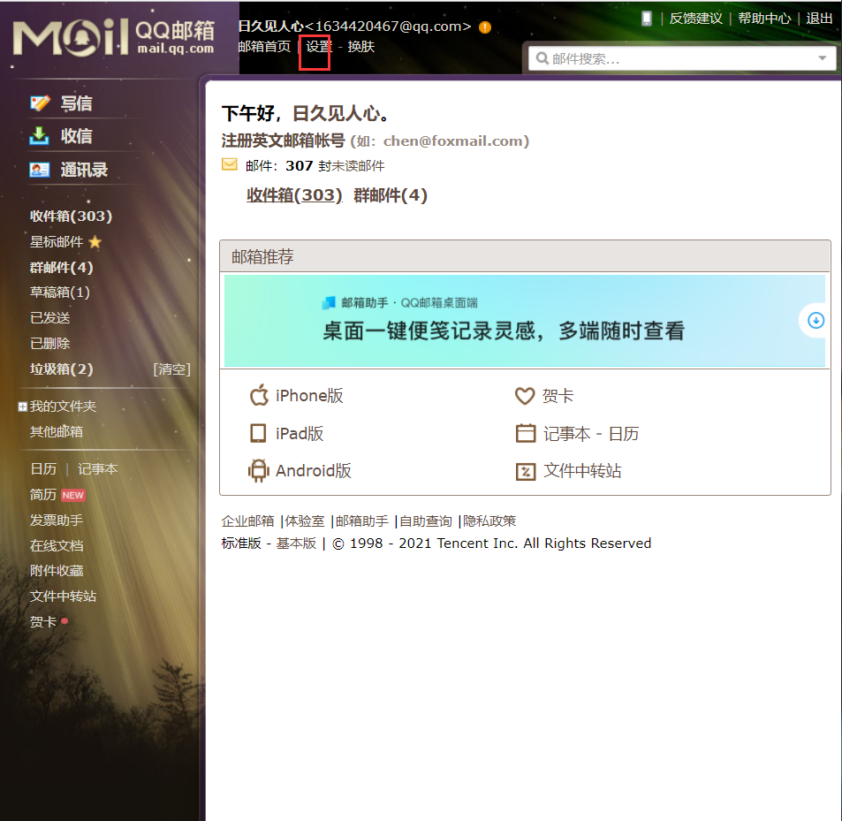This screenshot has width=842, height=821.
Task: Open 记事本 in sidebar
Action: coord(98,468)
